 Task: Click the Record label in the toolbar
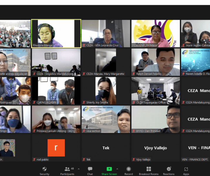coord(128,174)
